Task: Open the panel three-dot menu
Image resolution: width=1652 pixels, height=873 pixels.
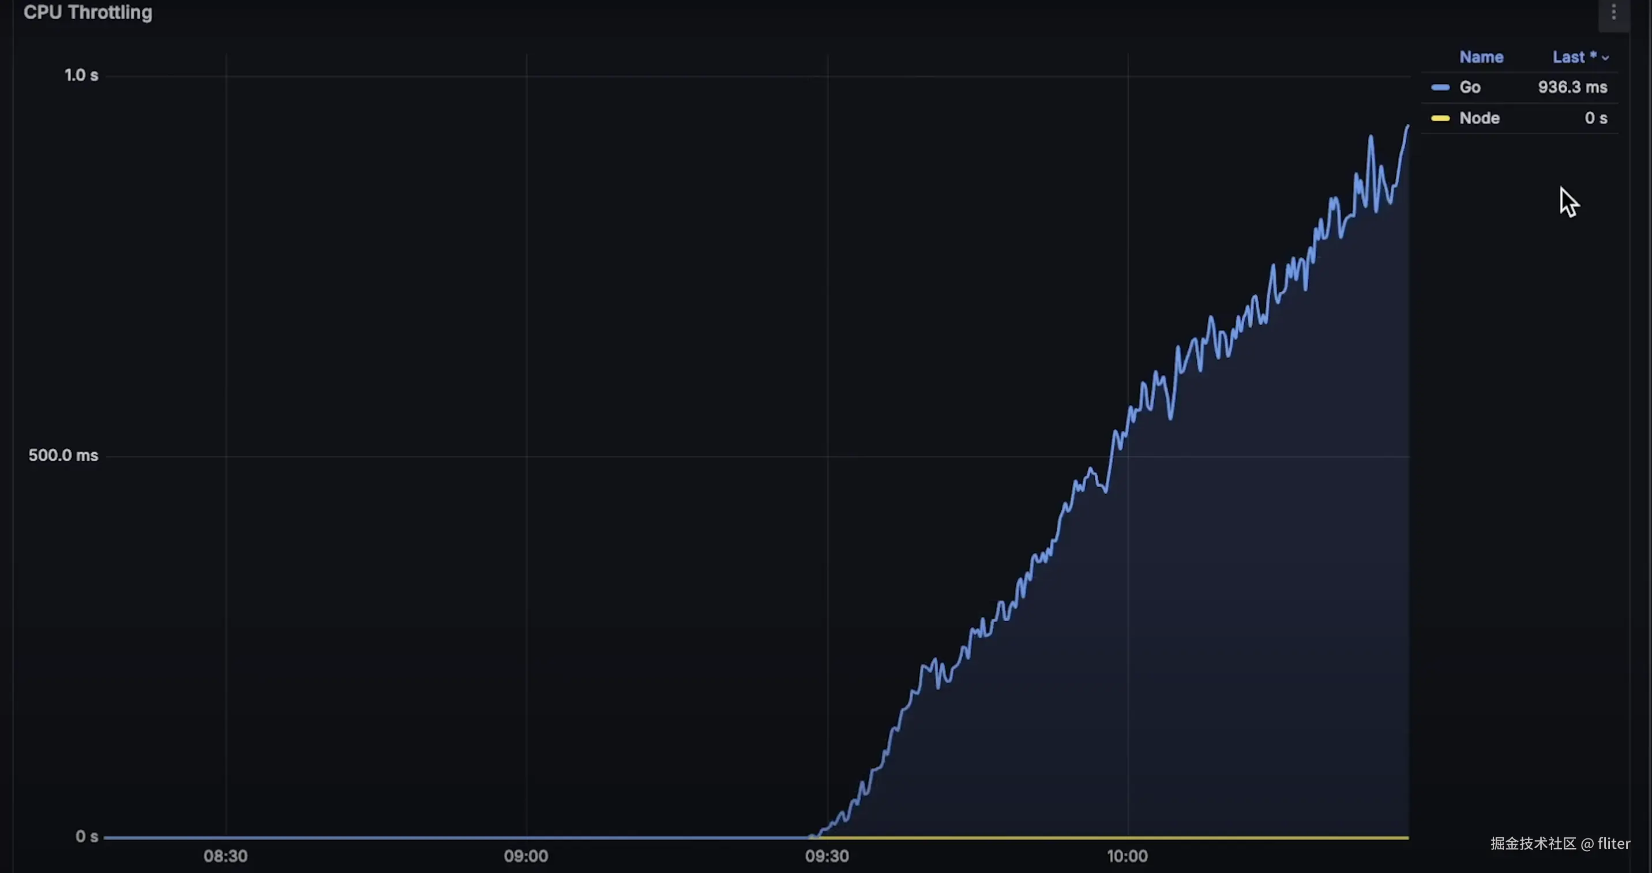Action: tap(1613, 13)
